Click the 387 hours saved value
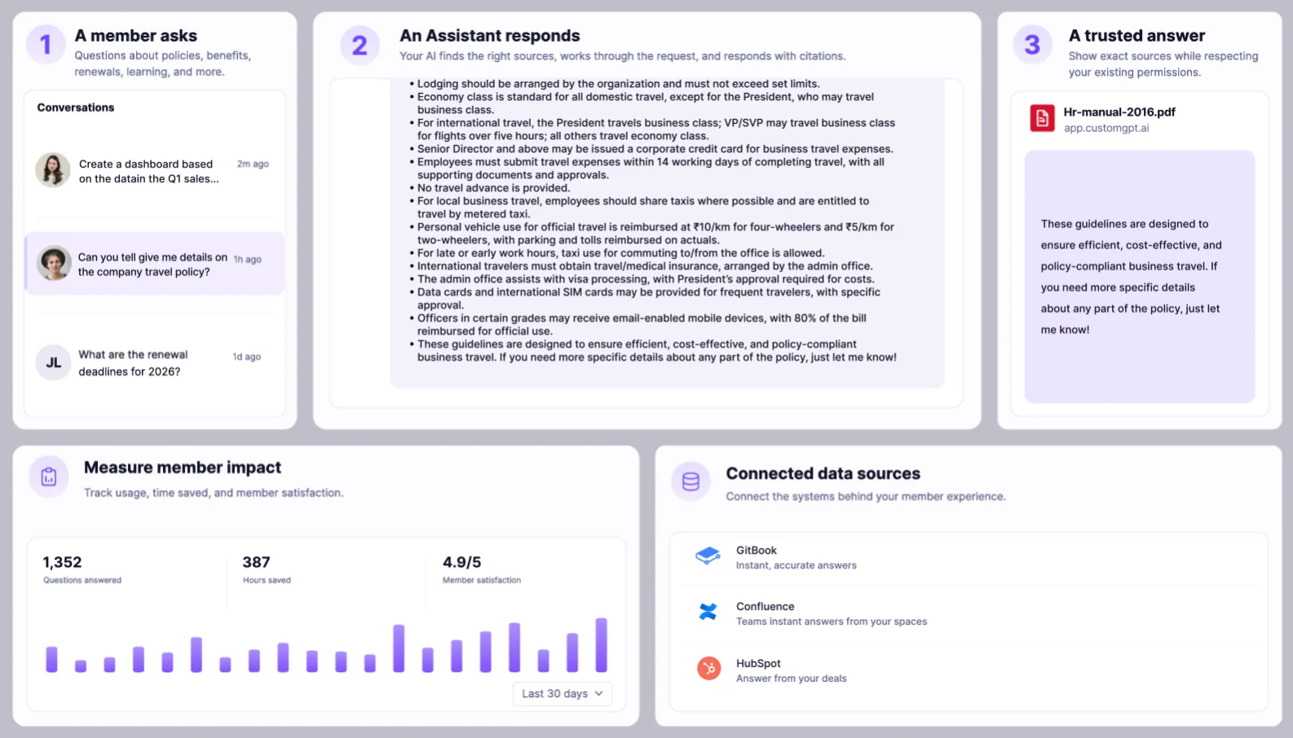The height and width of the screenshot is (738, 1293). [x=256, y=562]
